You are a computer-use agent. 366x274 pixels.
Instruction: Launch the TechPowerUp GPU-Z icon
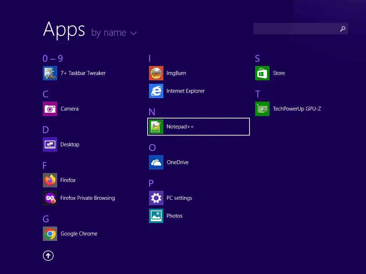click(262, 109)
